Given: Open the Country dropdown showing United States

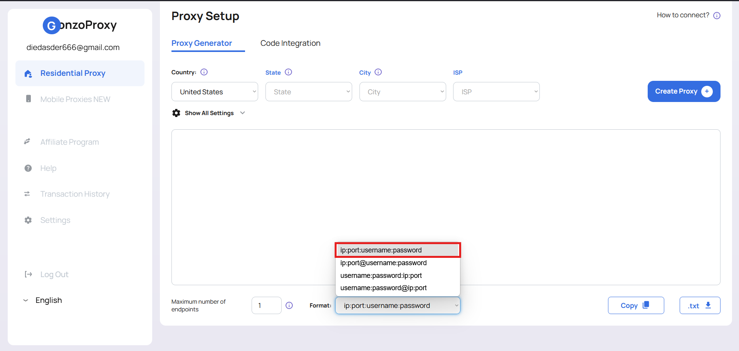Looking at the screenshot, I should 215,92.
